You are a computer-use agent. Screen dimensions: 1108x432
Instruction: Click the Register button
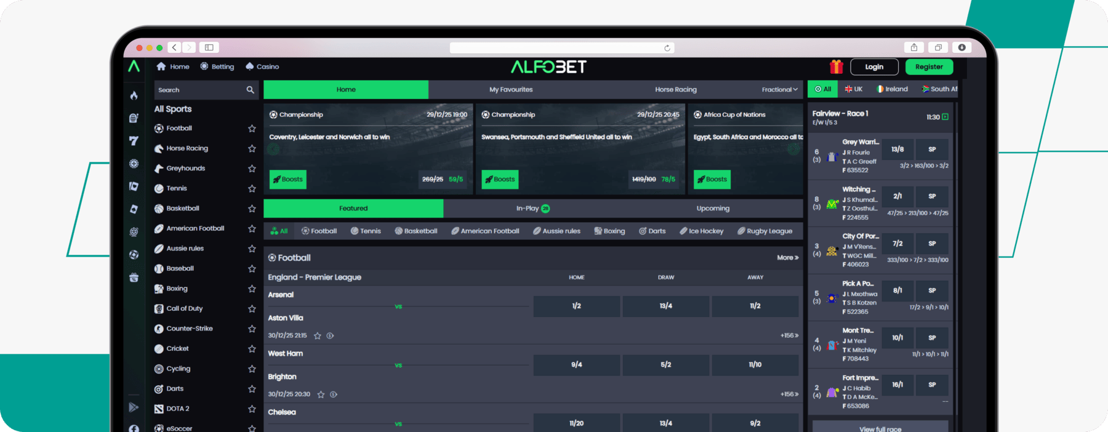[929, 67]
